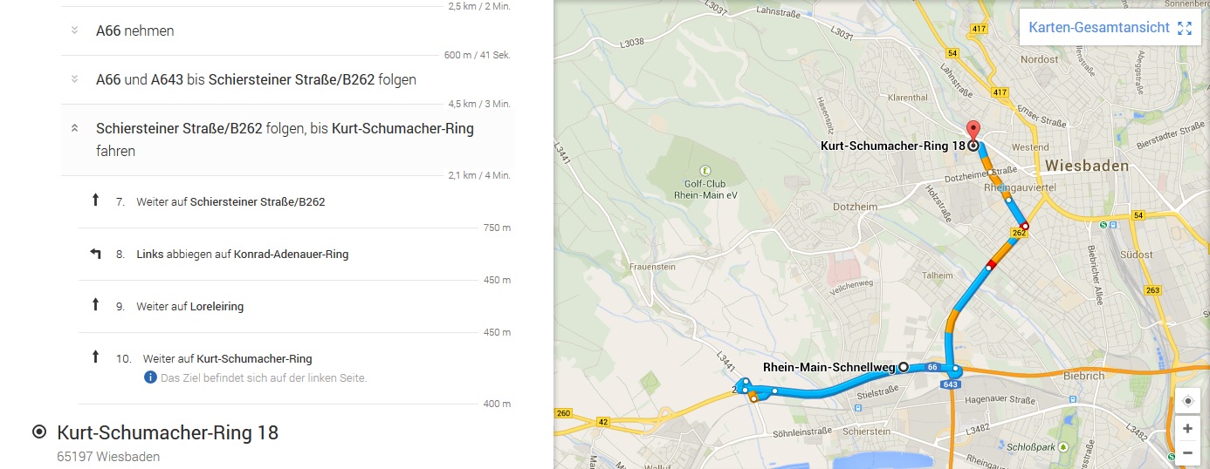Open Karten-Gesamtansicht map overview
Viewport: 1210px width, 469px height.
(1098, 28)
